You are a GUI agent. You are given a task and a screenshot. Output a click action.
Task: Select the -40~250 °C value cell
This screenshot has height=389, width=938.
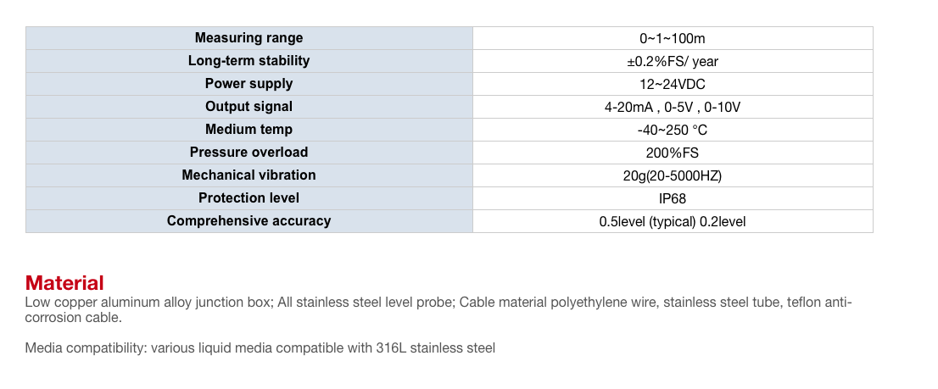pyautogui.click(x=673, y=130)
